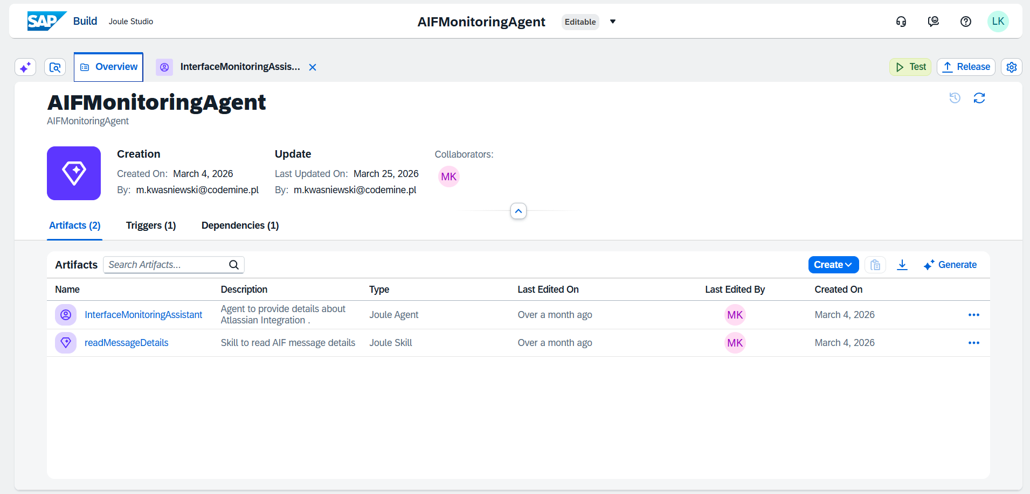Click the Joule AI sparkle icon in tab bar
The image size is (1030, 494).
[x=25, y=67]
